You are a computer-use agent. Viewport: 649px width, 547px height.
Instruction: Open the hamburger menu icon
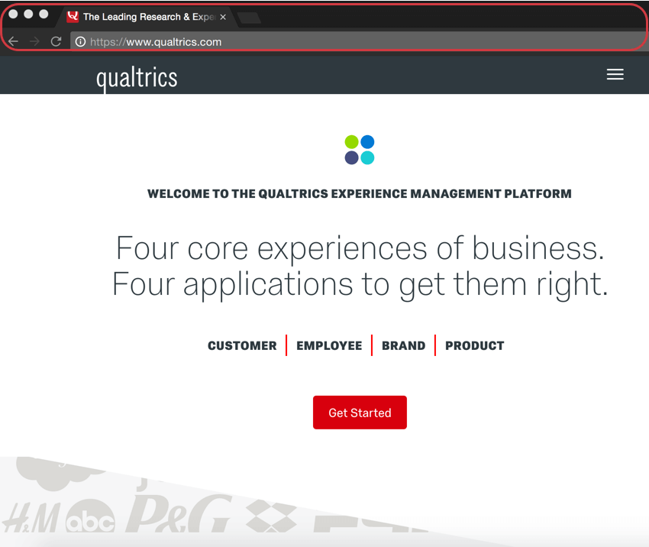point(615,75)
